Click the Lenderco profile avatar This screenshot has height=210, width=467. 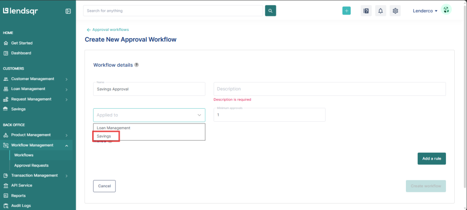pyautogui.click(x=446, y=10)
